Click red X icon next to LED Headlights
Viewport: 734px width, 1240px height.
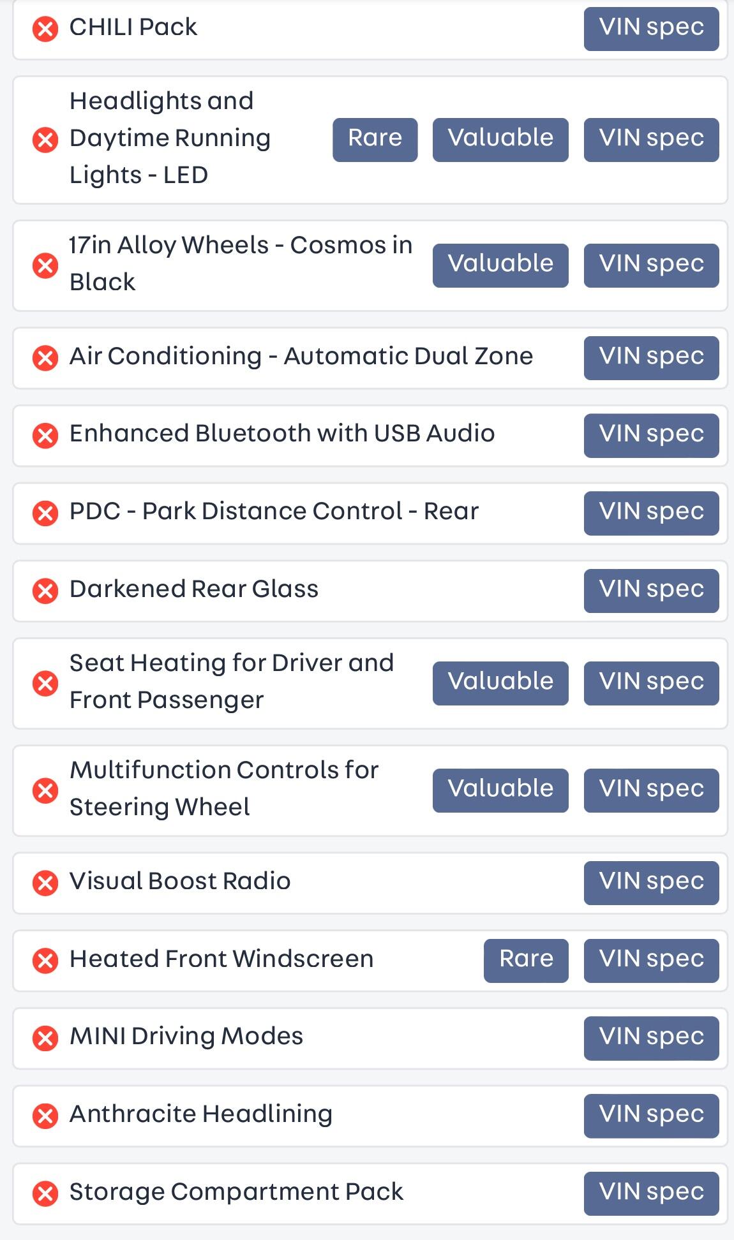[45, 139]
